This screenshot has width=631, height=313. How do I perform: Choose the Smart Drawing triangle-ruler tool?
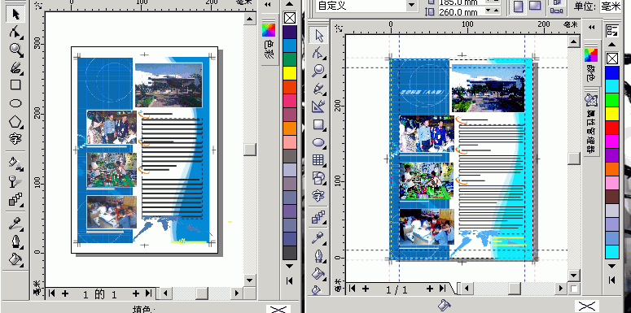click(318, 106)
